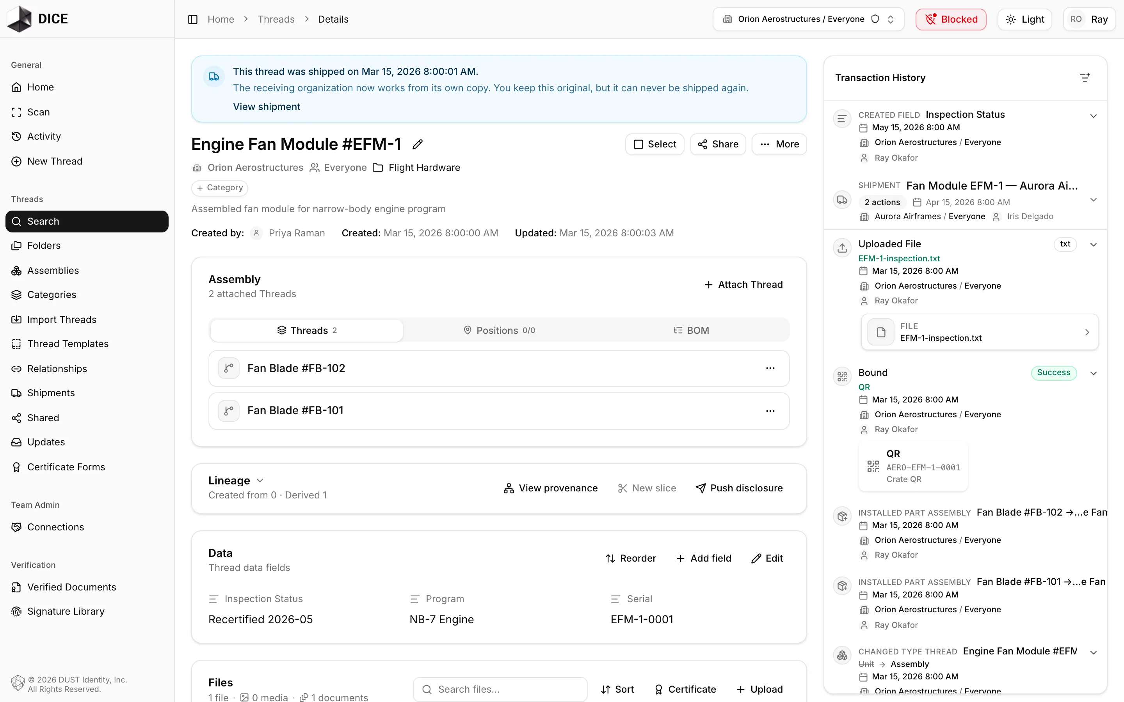
Task: Expand the Bound QR entry chevron
Action: point(1093,373)
